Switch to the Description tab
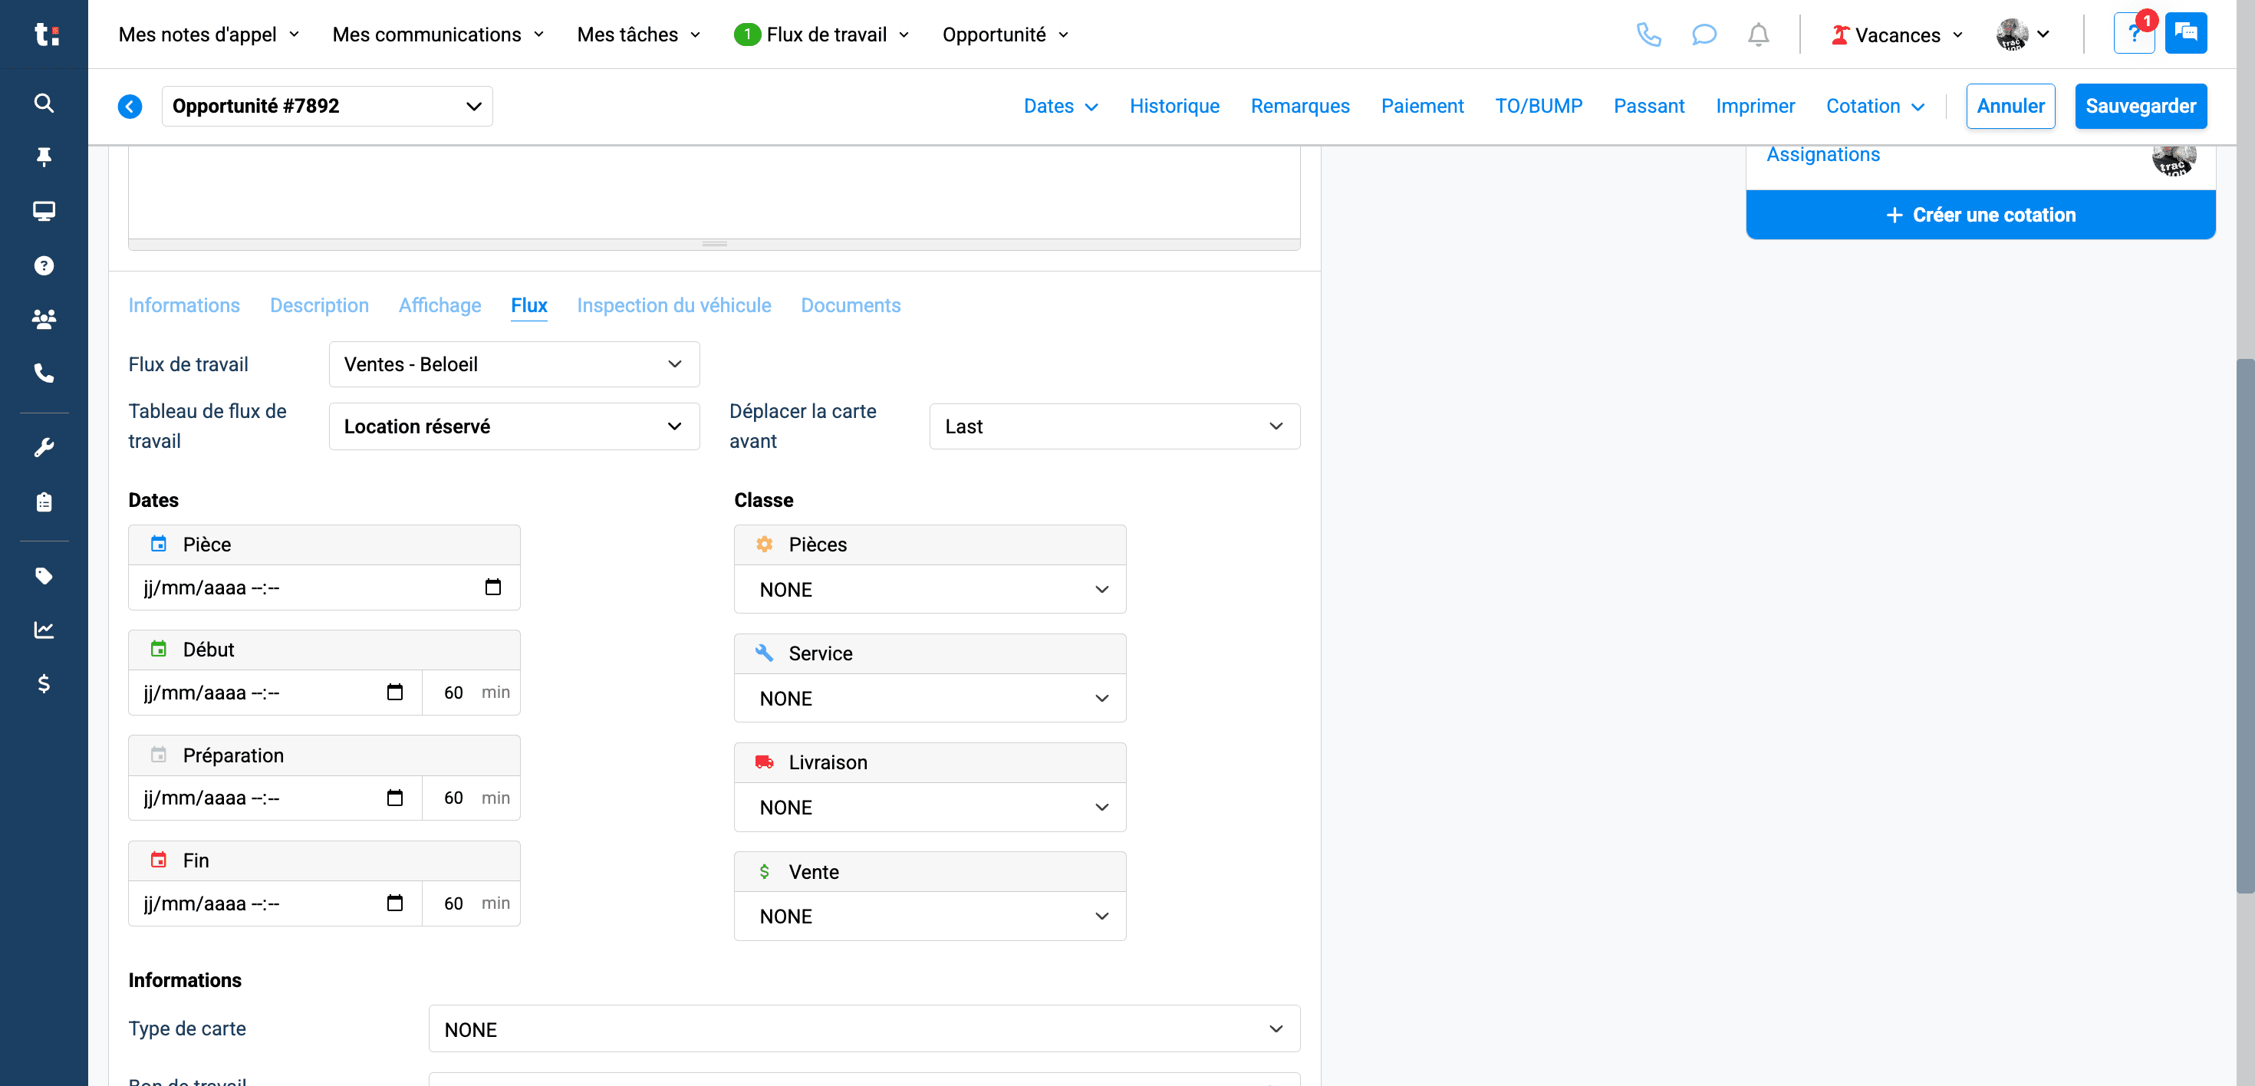Image resolution: width=2255 pixels, height=1086 pixels. (320, 305)
